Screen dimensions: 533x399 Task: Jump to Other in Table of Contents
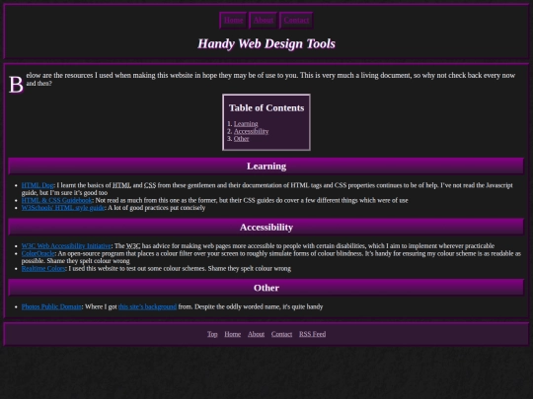click(242, 139)
